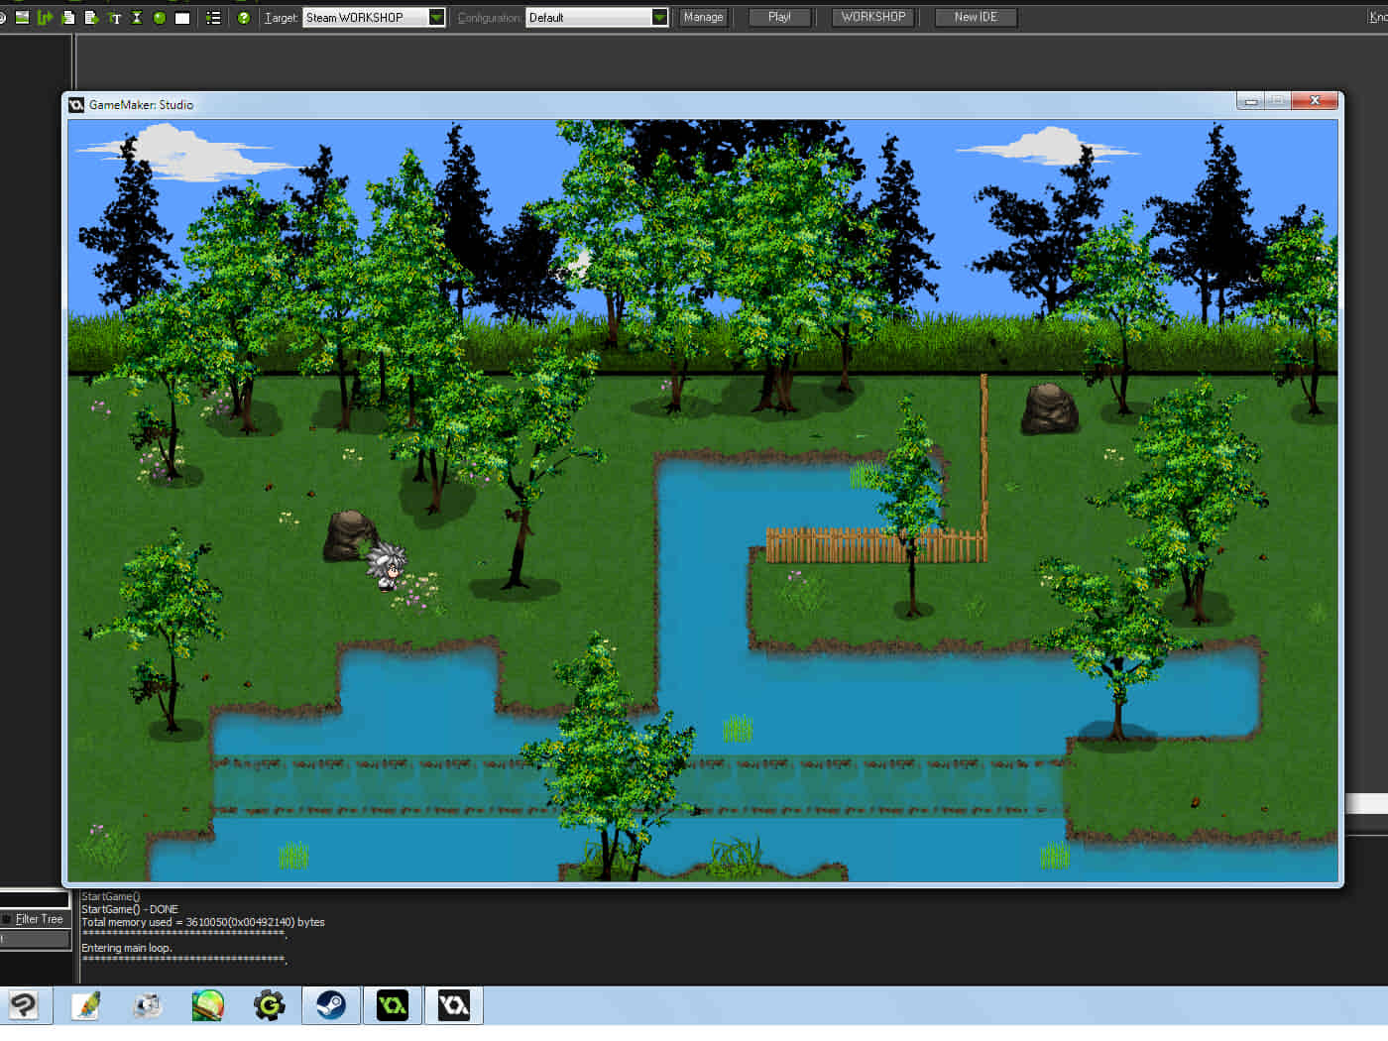Image resolution: width=1388 pixels, height=1041 pixels.
Task: Click the white-haired character in the game
Action: (x=387, y=567)
